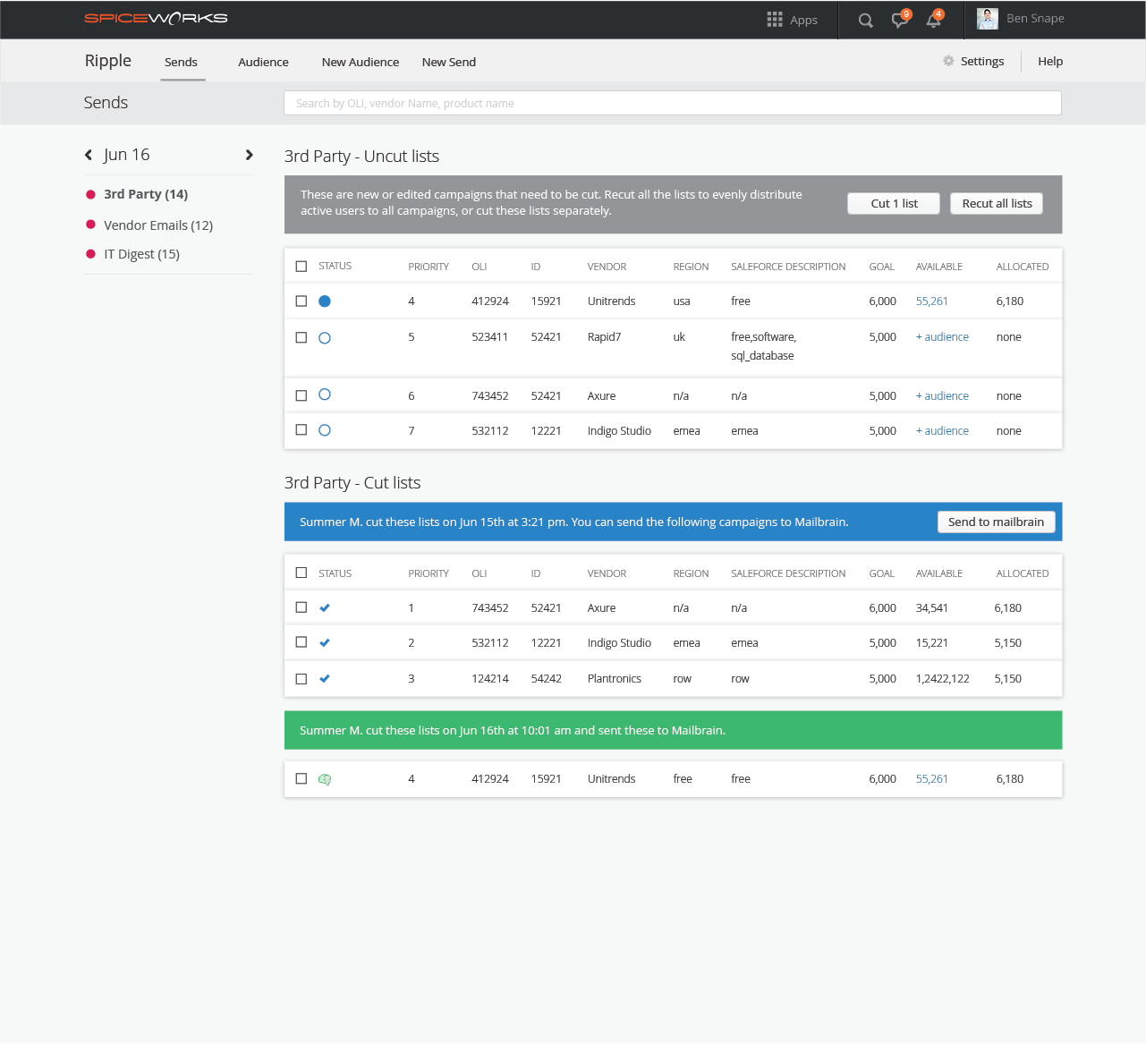Focus the search by OLI, vendor name field
The width and height of the screenshot is (1146, 1044).
tap(673, 103)
